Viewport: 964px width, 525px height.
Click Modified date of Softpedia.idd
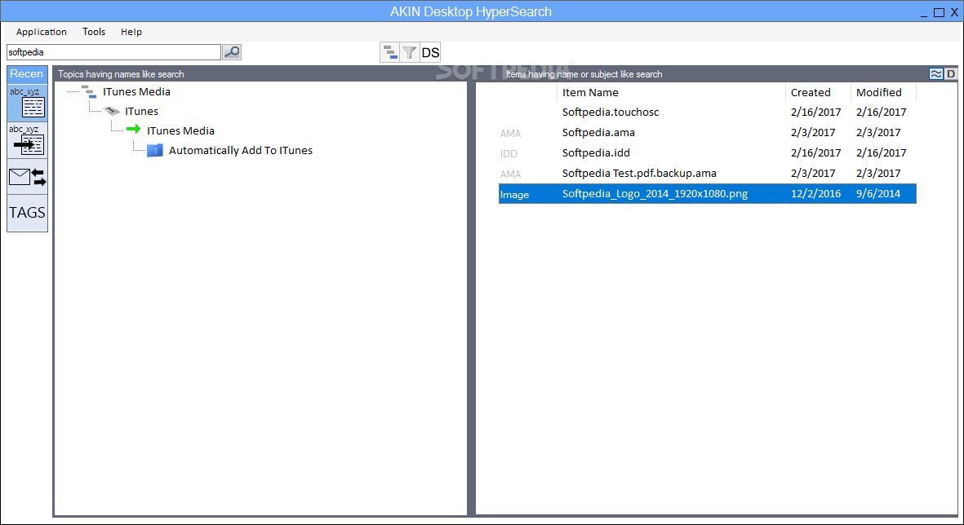(881, 153)
